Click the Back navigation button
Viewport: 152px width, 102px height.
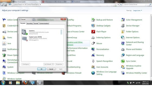click(x=2, y=4)
